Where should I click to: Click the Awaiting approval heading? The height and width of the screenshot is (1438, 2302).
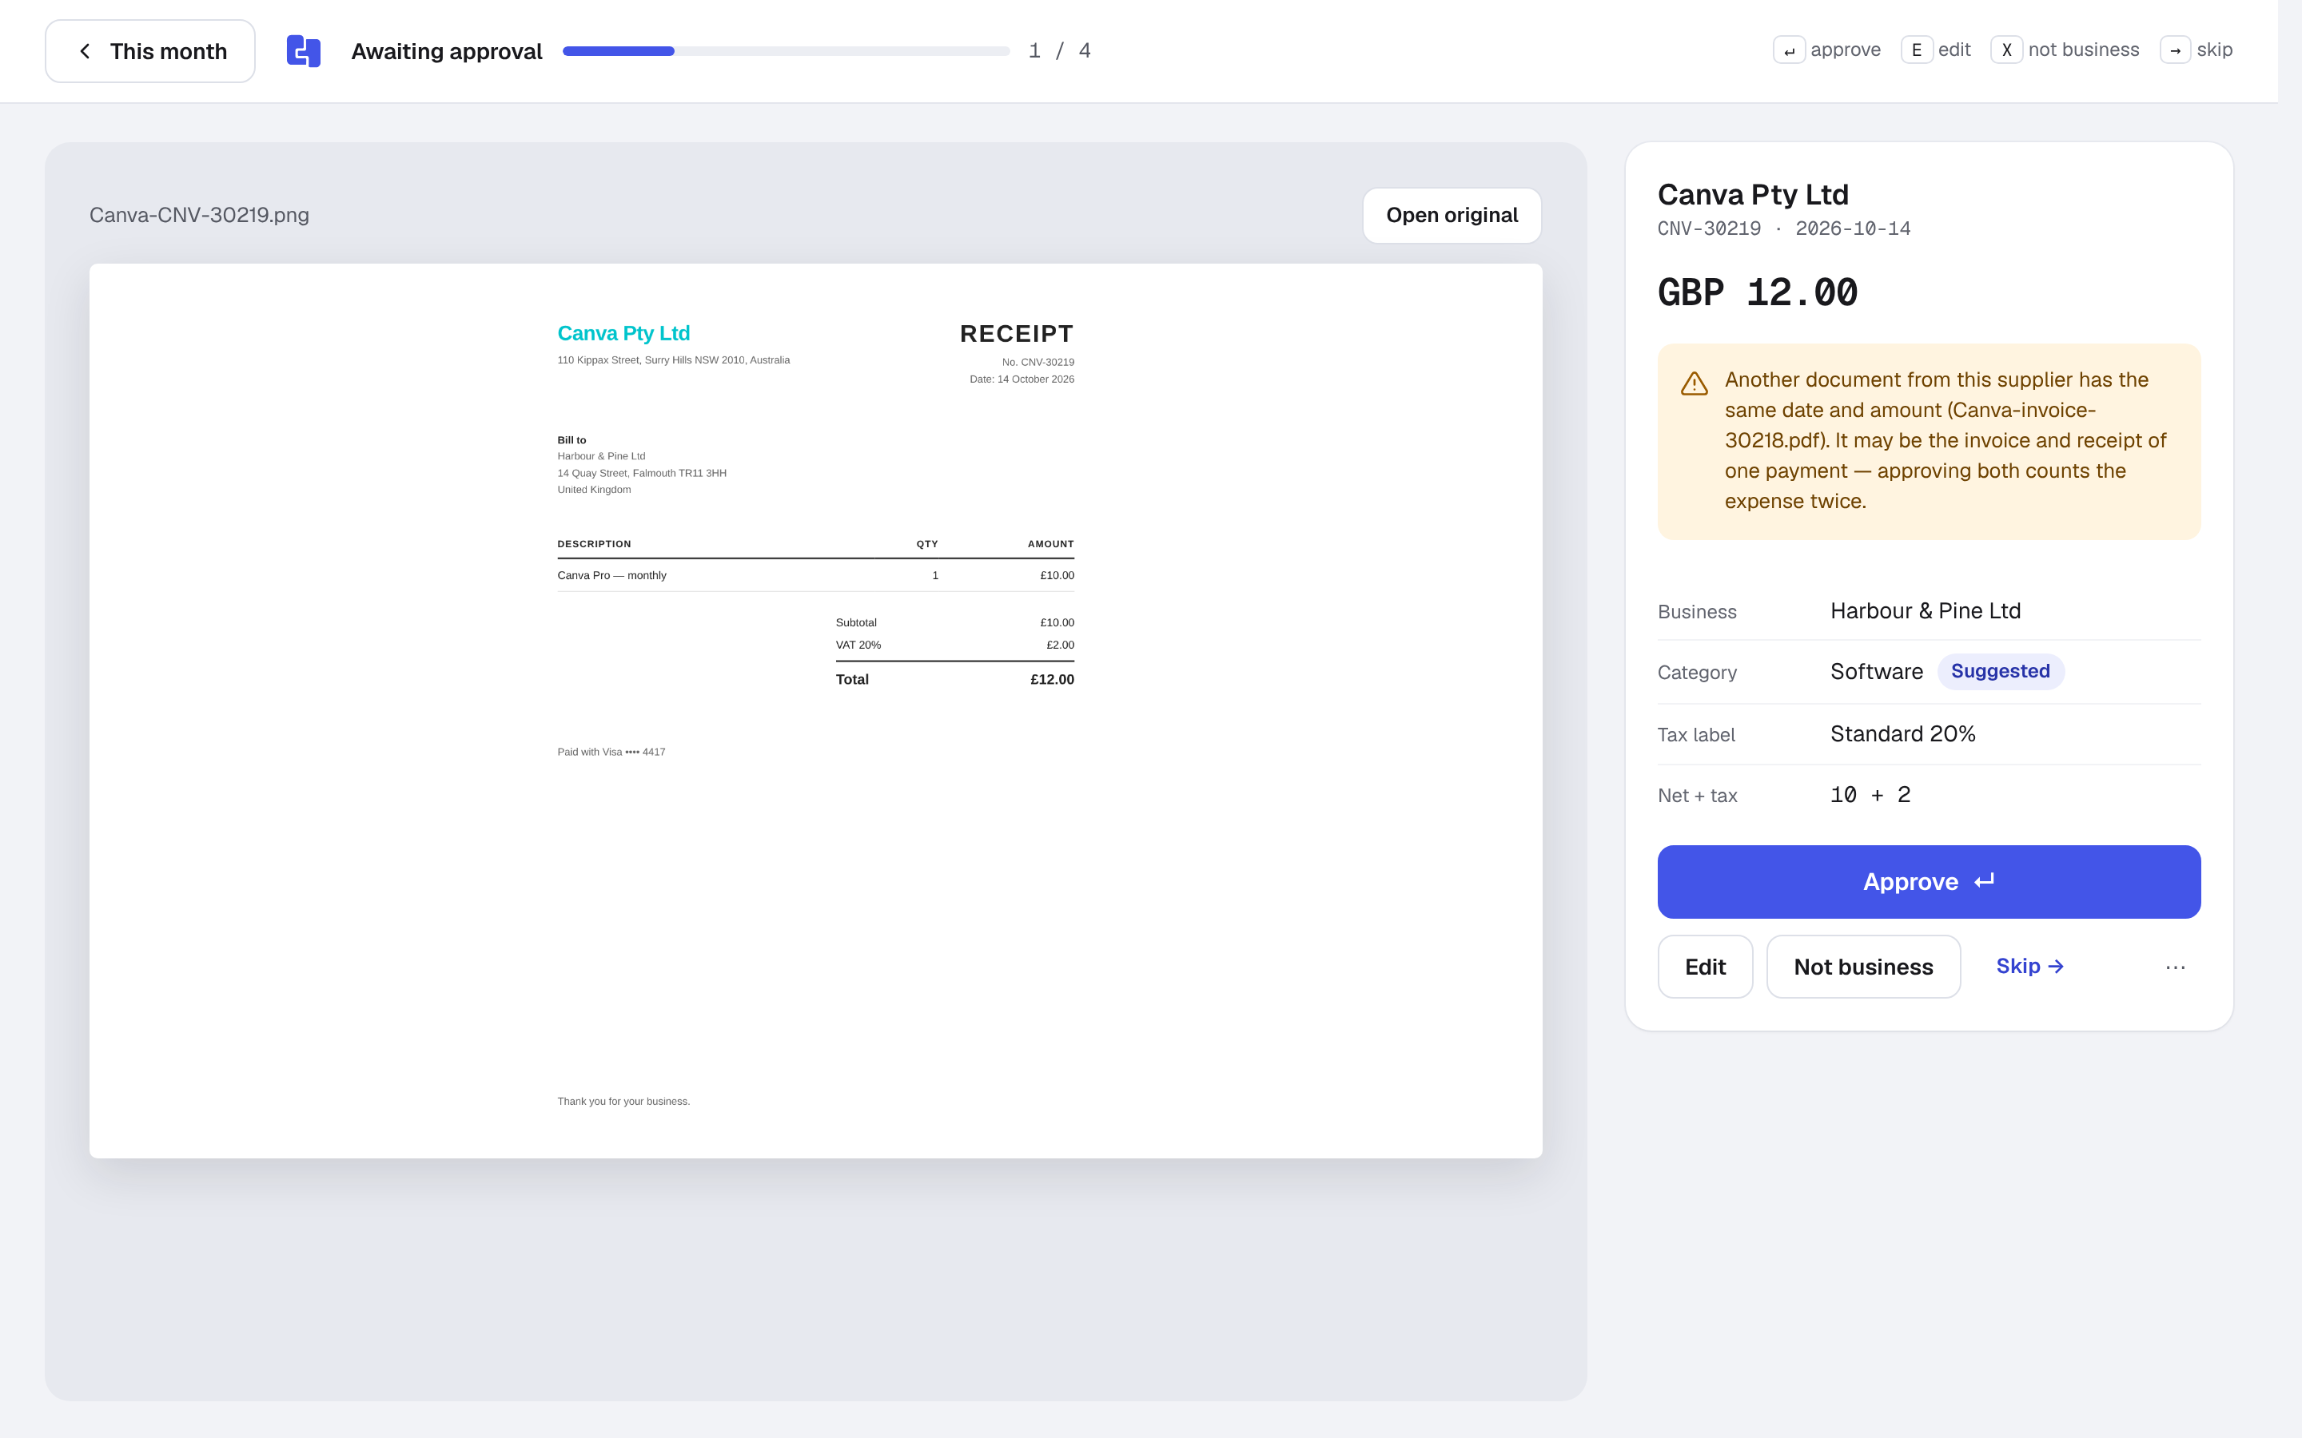click(x=446, y=51)
